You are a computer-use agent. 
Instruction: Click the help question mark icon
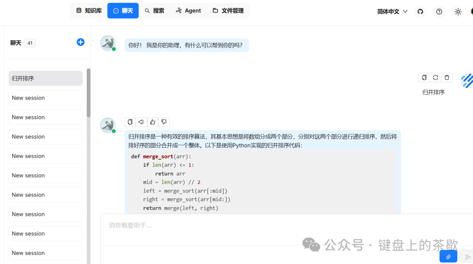[x=439, y=11]
